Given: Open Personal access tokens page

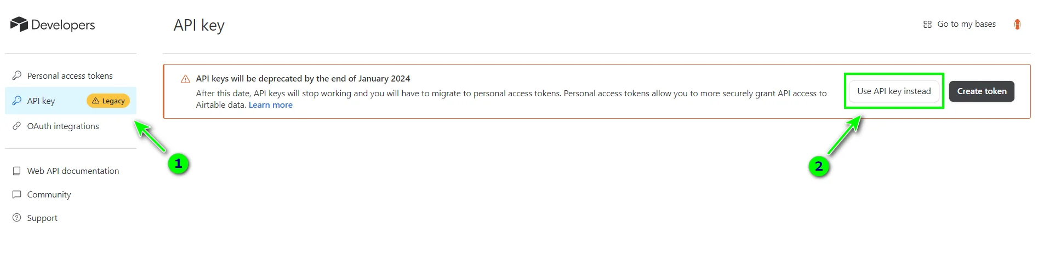Looking at the screenshot, I should click(70, 75).
